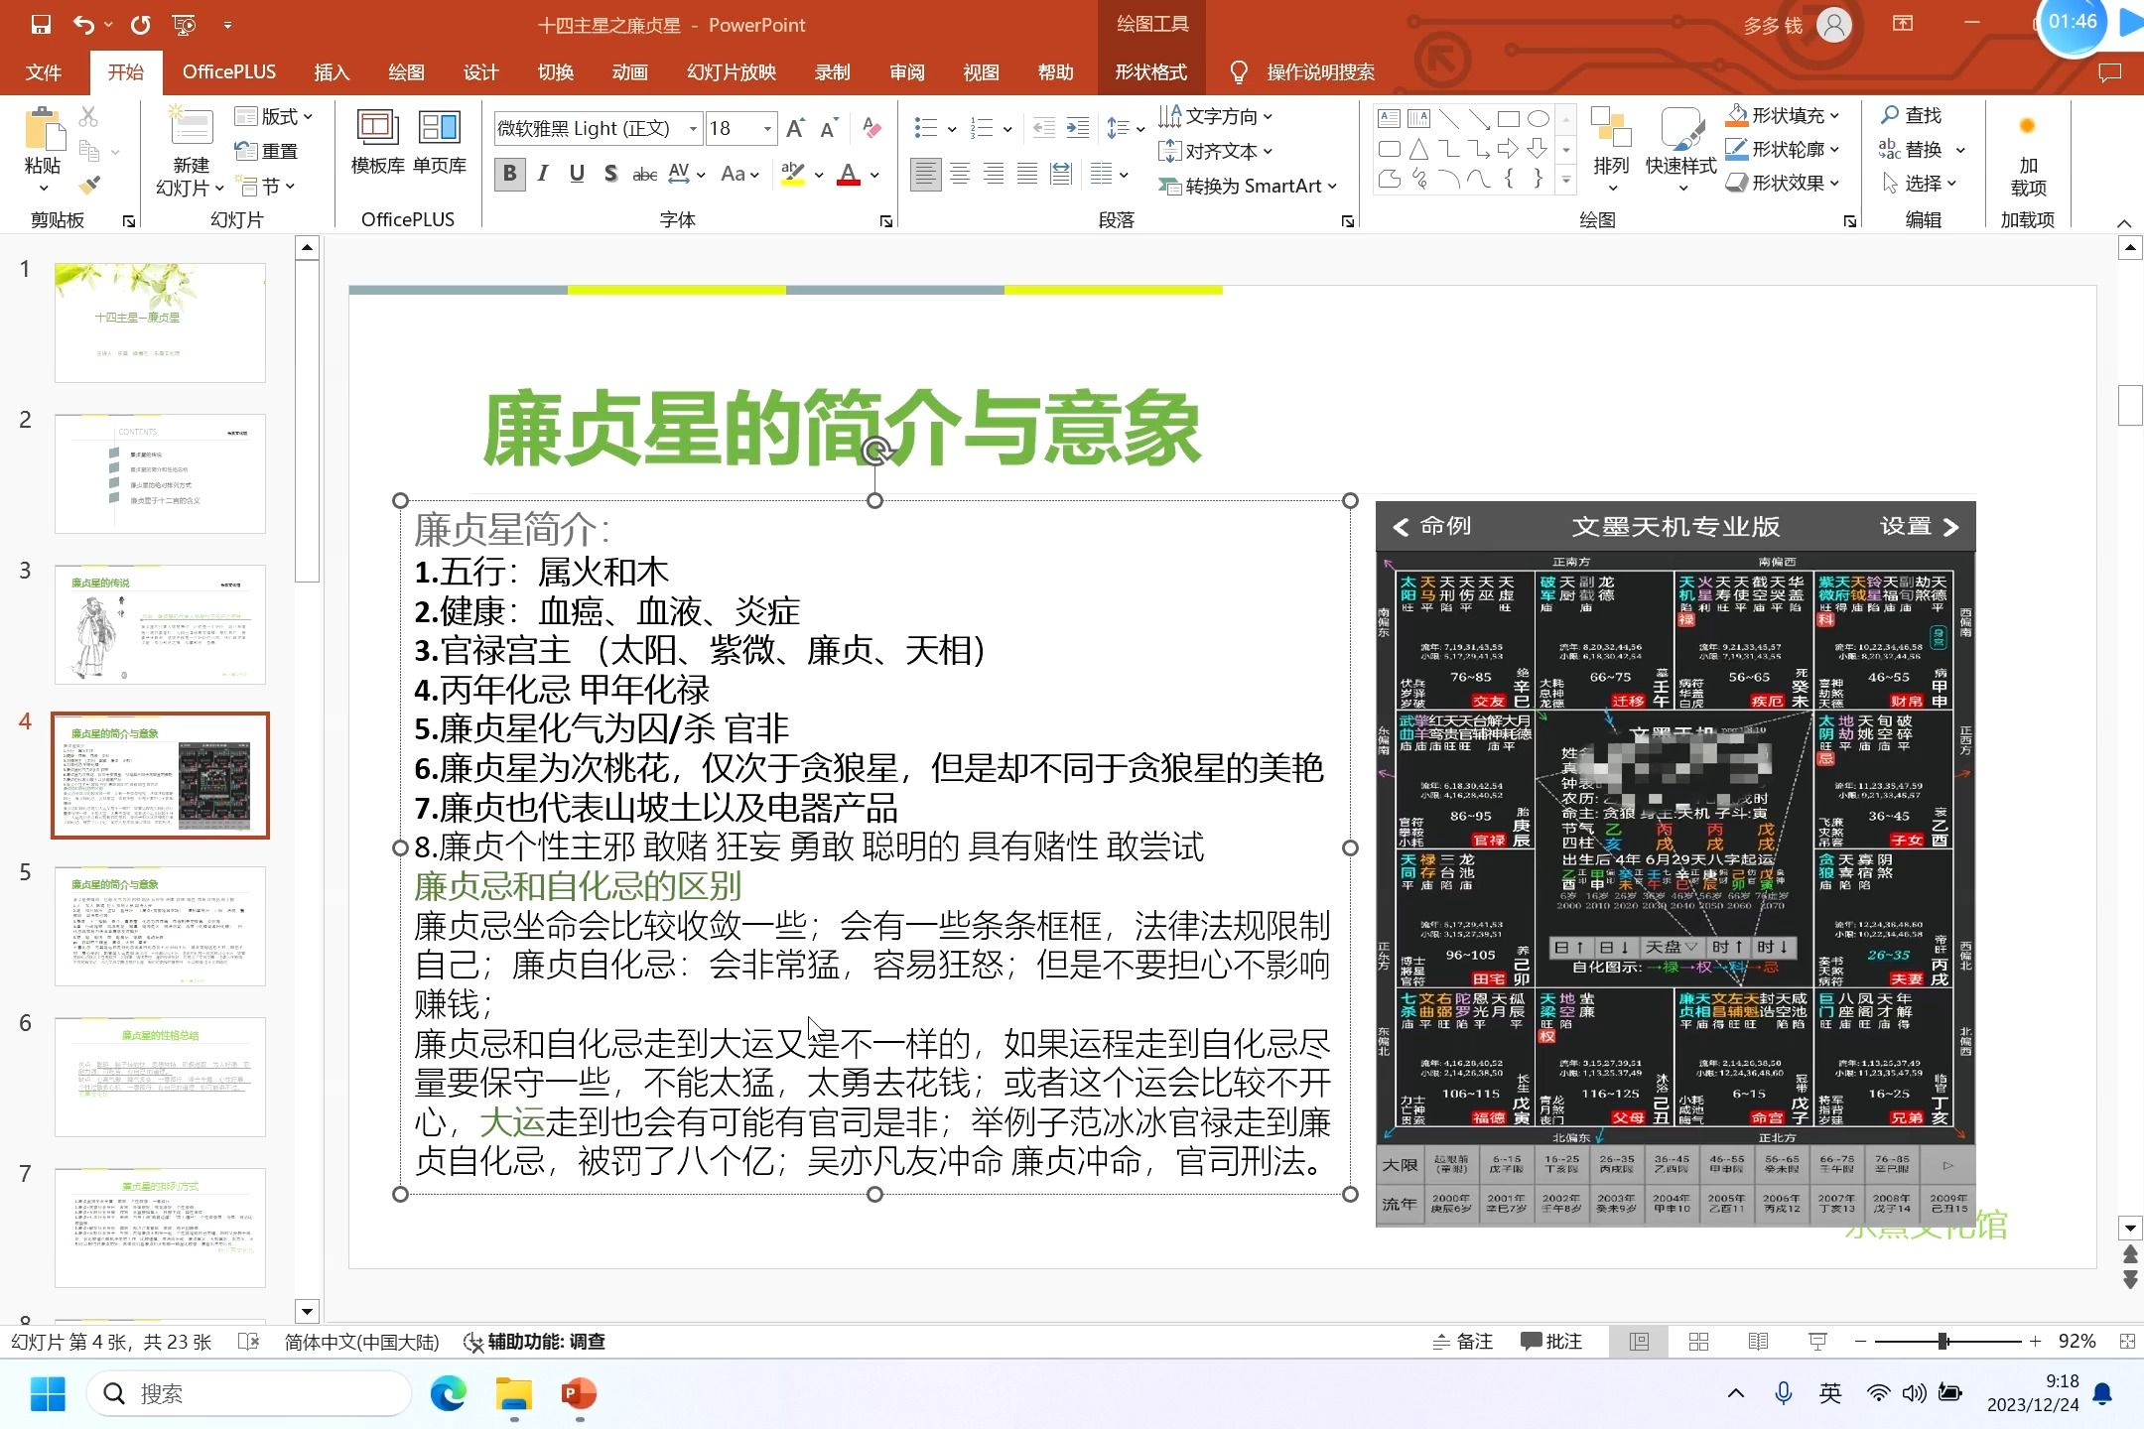Click Replace (替换) button
The width and height of the screenshot is (2144, 1429).
(x=1911, y=149)
